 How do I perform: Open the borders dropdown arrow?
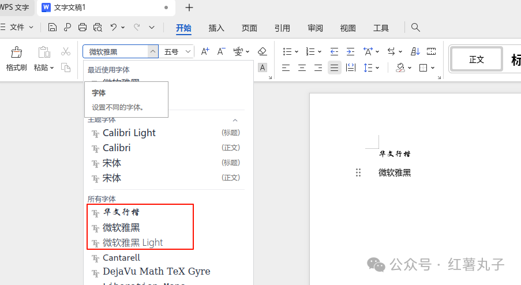433,67
